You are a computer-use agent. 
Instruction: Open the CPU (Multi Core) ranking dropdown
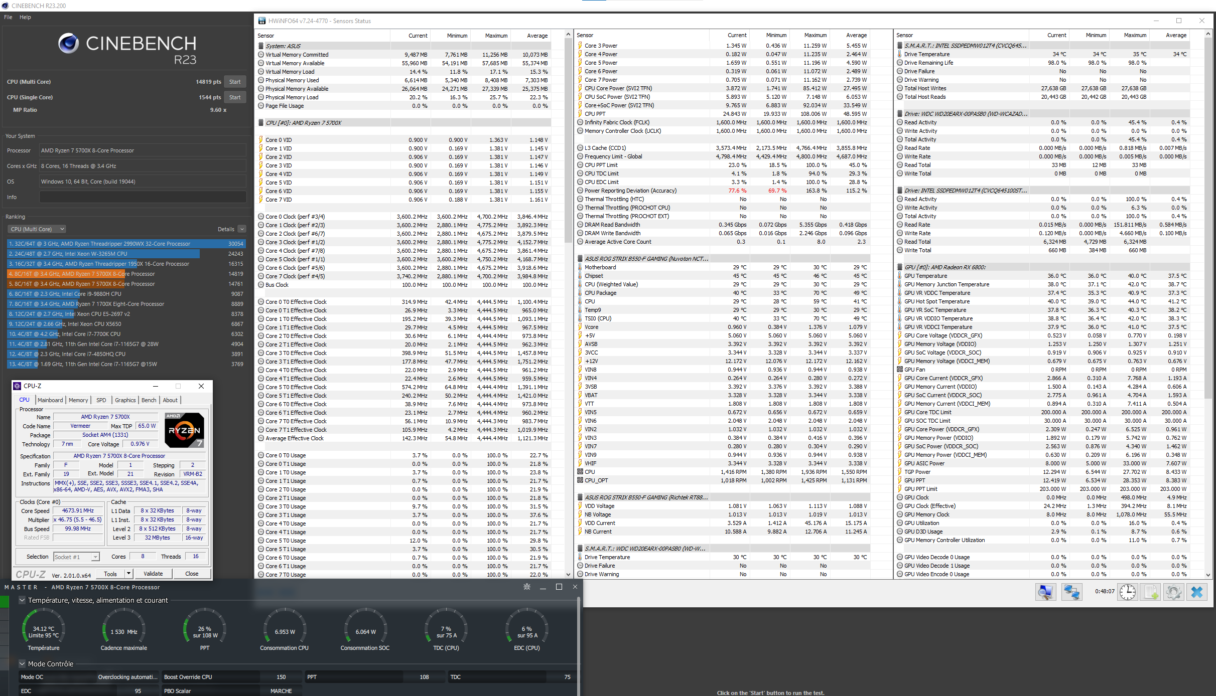click(x=37, y=229)
